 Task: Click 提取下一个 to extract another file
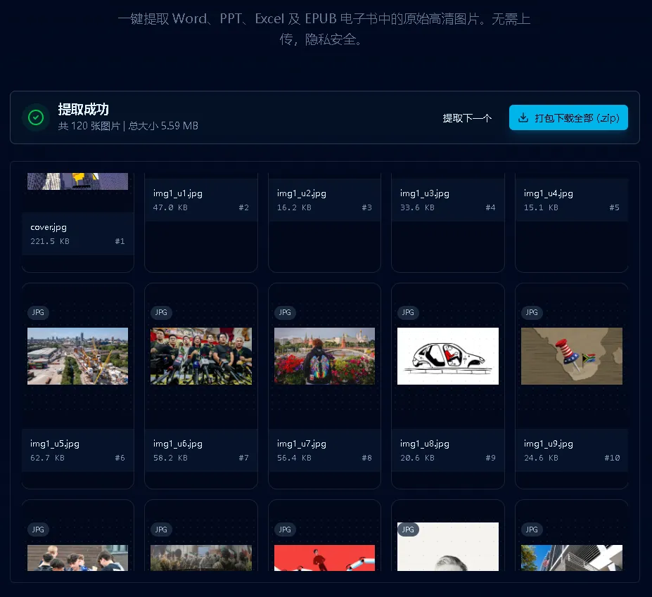467,118
